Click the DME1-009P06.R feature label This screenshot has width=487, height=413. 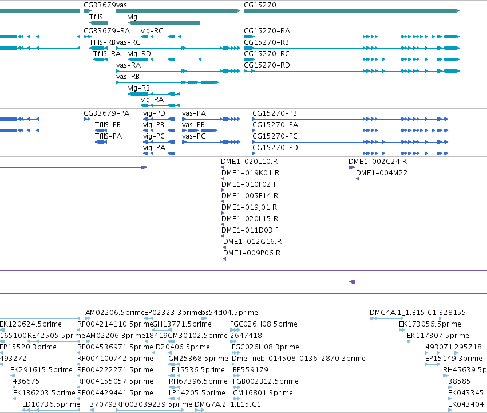pyautogui.click(x=252, y=253)
